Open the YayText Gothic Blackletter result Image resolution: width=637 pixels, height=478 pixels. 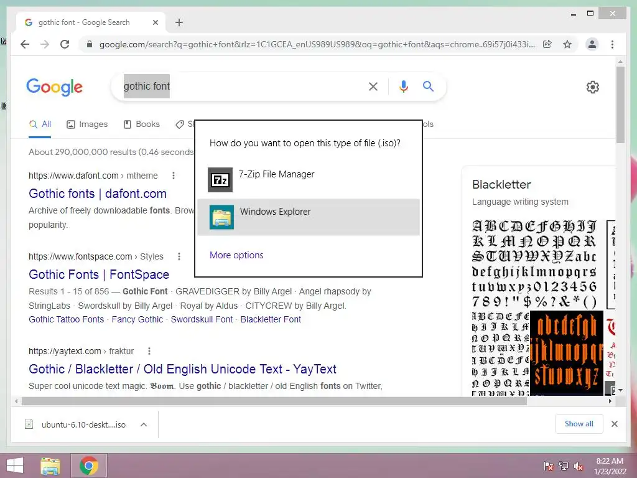click(182, 369)
